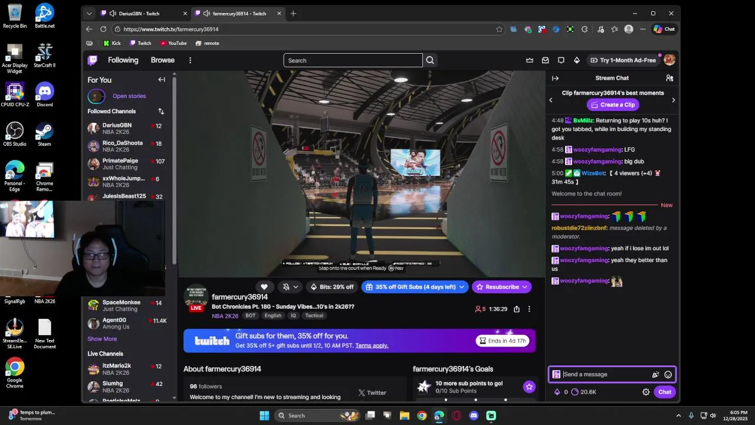Click the Twitter social link
This screenshot has height=425, width=755.
[x=372, y=393]
